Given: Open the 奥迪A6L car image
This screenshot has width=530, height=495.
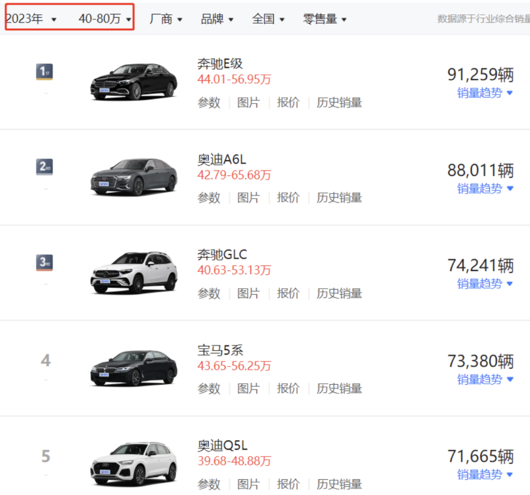Looking at the screenshot, I should 133,177.
